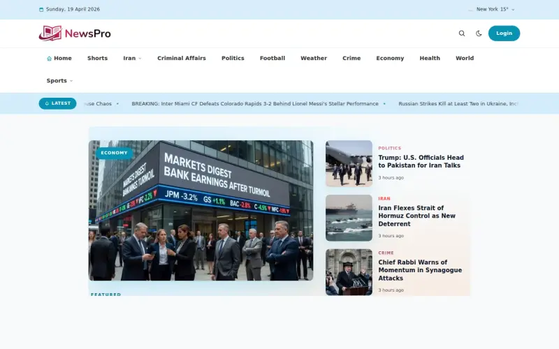Image resolution: width=559 pixels, height=349 pixels.
Task: Open the Chief Rabbi podium thumbnail
Action: pyautogui.click(x=349, y=272)
